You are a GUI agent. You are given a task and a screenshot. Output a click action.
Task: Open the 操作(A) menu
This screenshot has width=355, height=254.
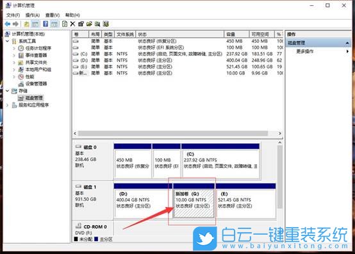[x=33, y=15]
